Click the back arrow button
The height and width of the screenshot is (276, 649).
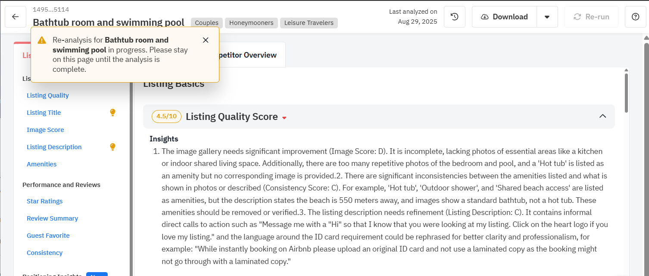coord(16,17)
